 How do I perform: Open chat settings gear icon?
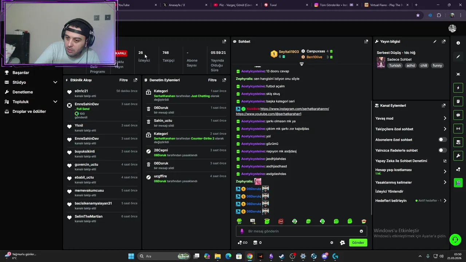coord(332,243)
